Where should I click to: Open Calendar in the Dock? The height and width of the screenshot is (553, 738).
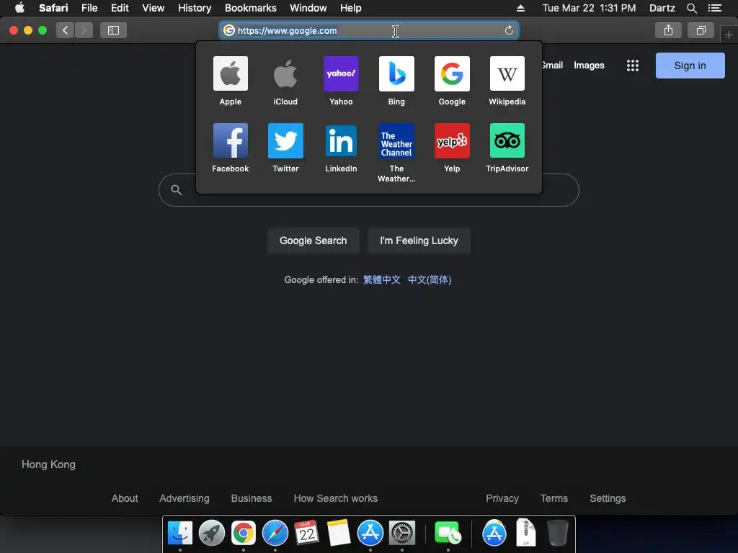click(306, 533)
